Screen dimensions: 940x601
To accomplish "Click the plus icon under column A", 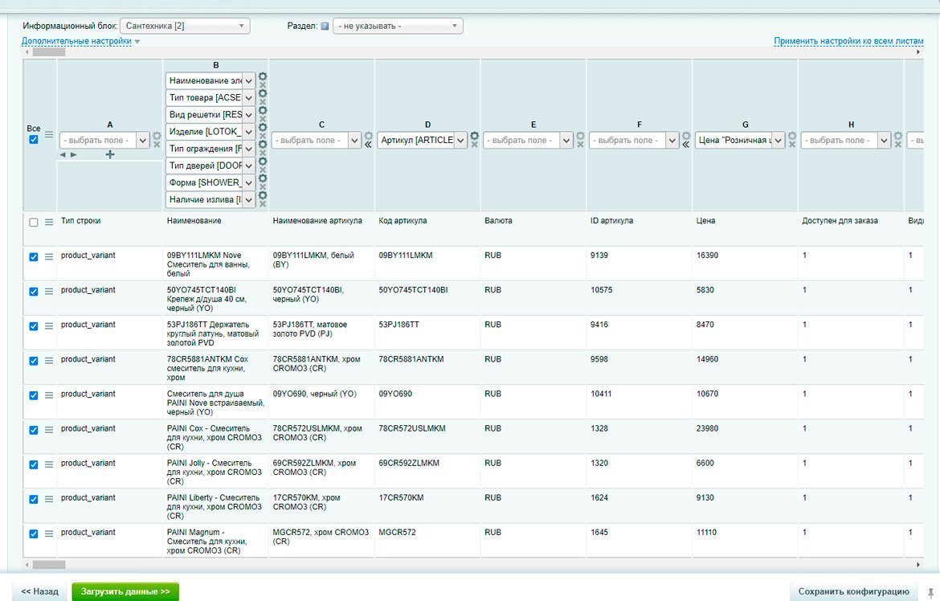I will (x=110, y=154).
